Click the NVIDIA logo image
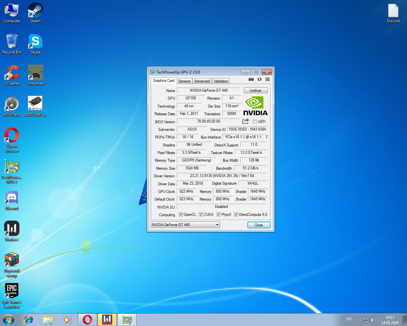 255,106
